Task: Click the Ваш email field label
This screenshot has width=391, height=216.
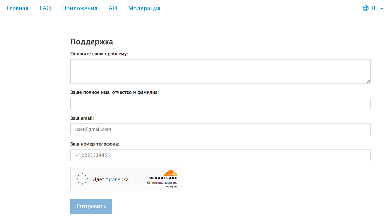Action: (82, 118)
